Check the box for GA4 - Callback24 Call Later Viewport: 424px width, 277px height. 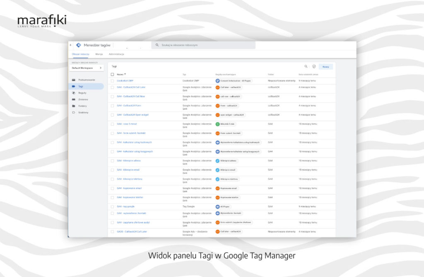(112, 87)
